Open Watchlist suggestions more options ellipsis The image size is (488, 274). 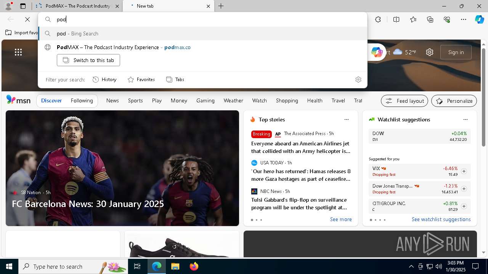(466, 119)
